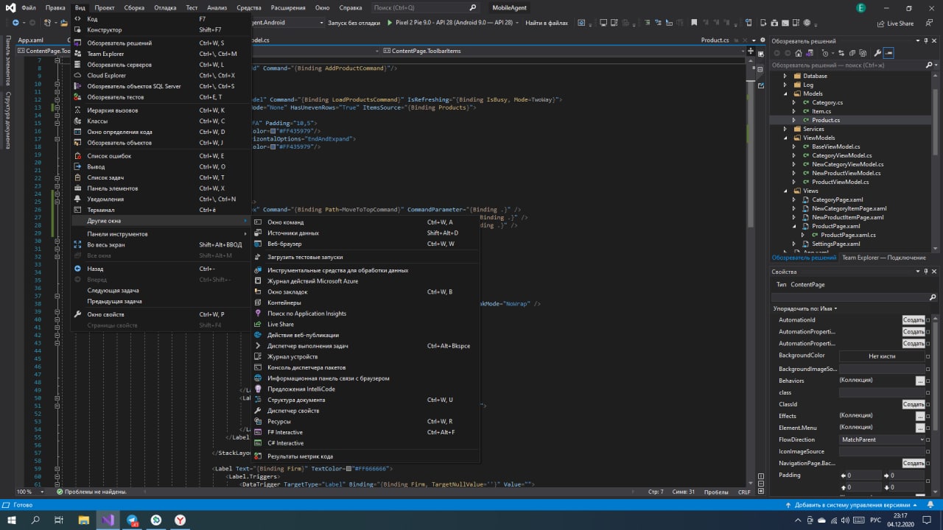Open the Yandex browser icon in the taskbar
943x530 pixels.
(180, 520)
